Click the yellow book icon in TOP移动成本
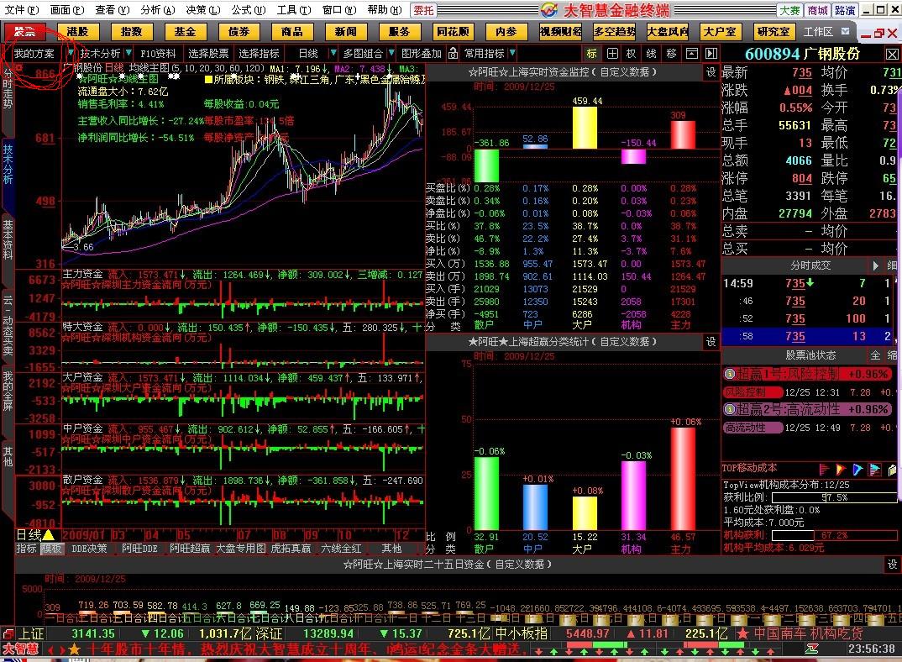Viewport: 902px width, 662px height. (x=892, y=469)
